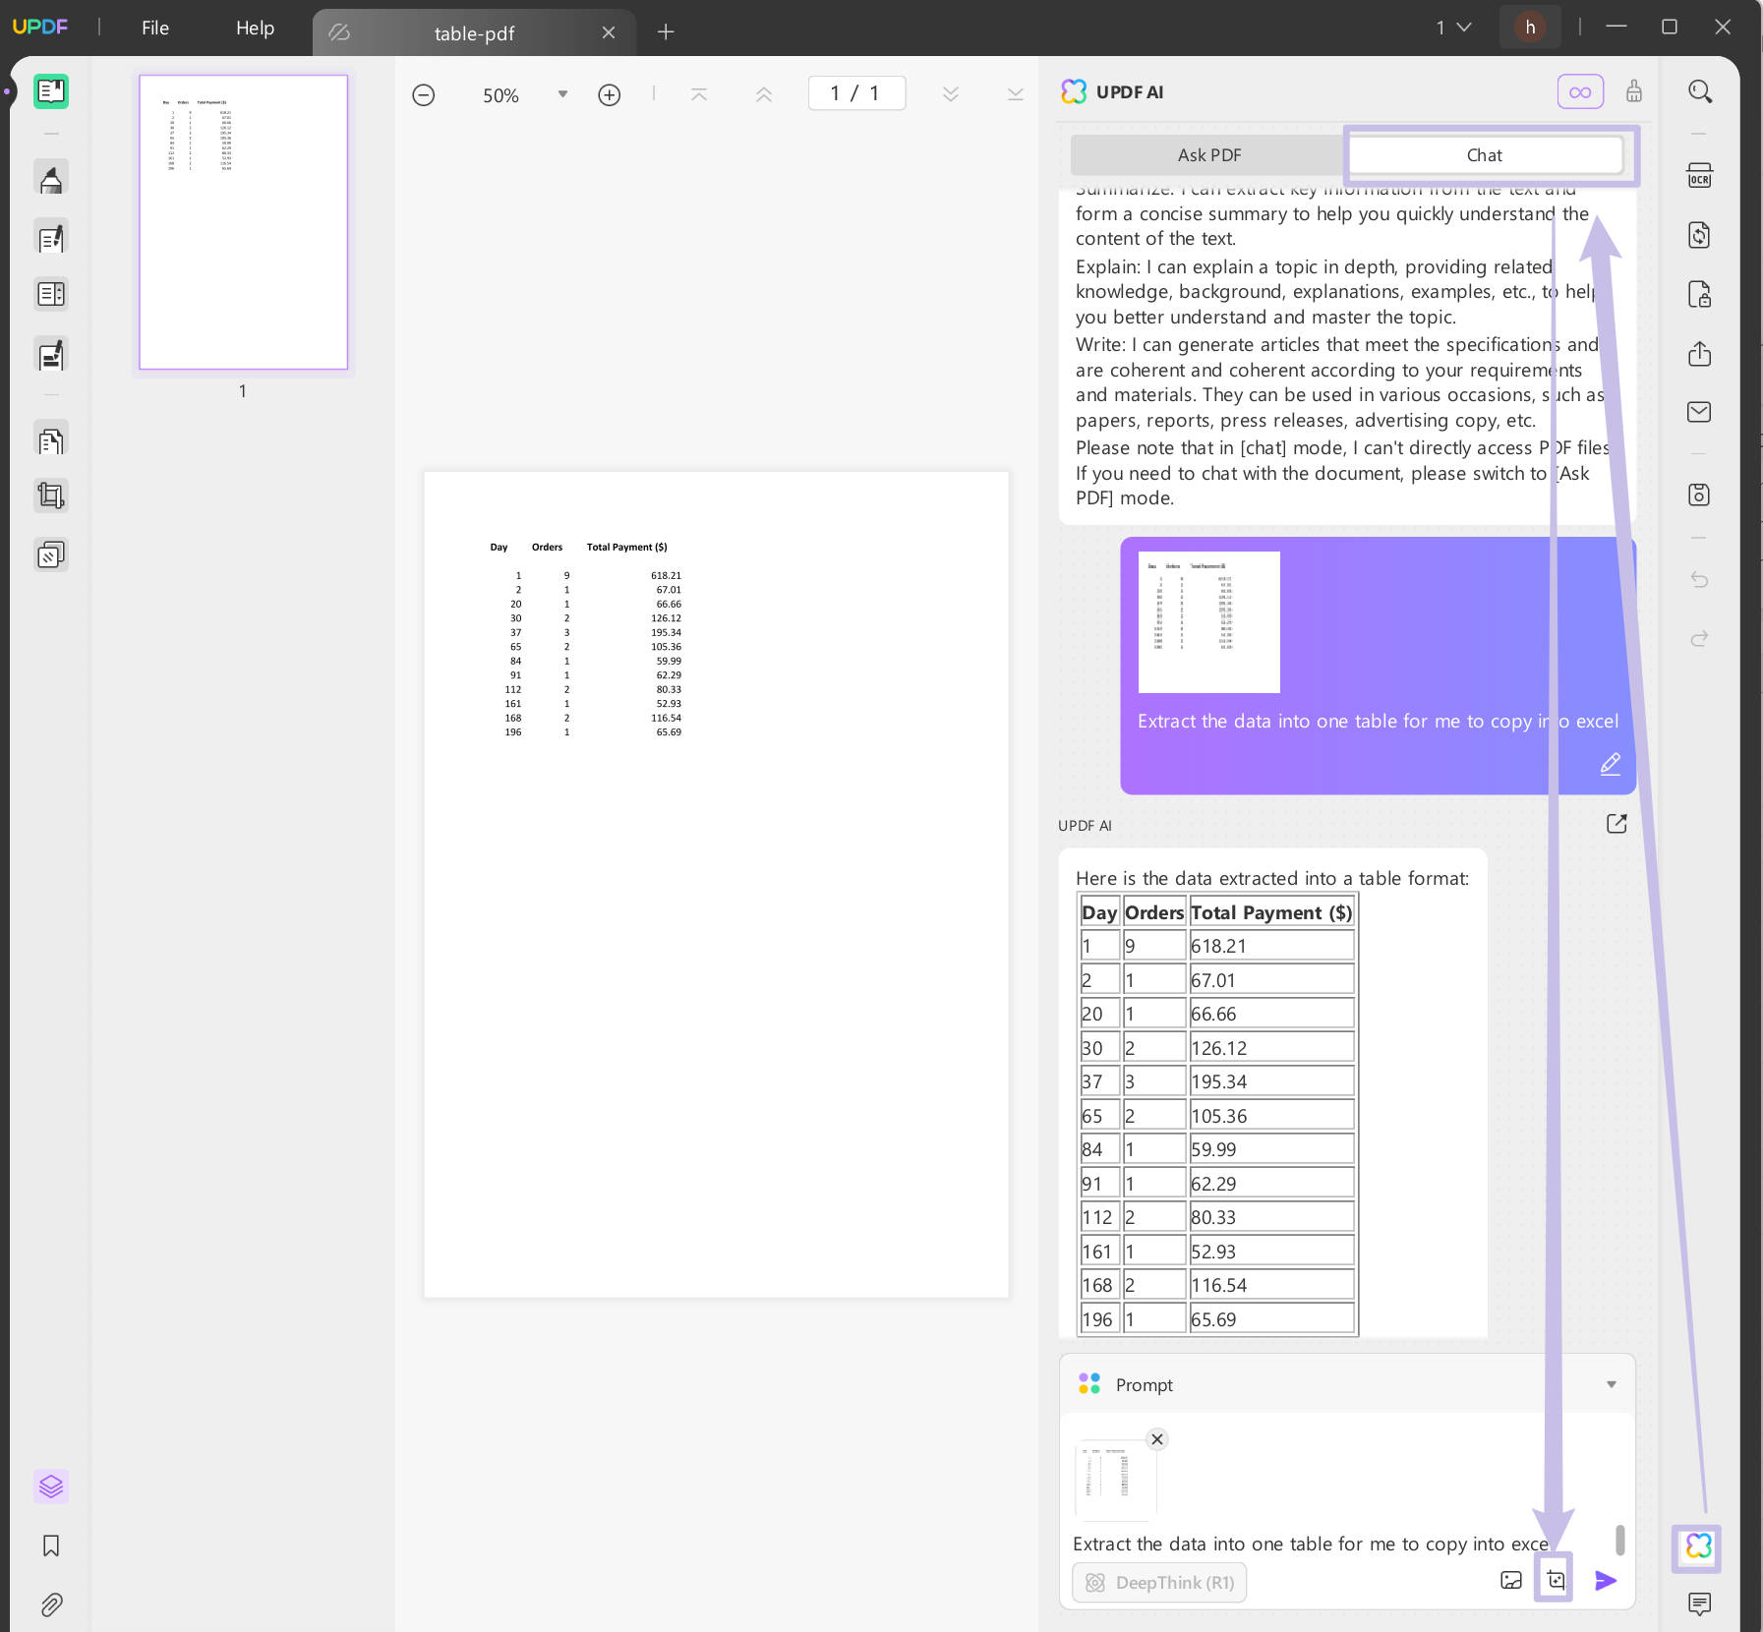1763x1632 pixels.
Task: Open the search tool
Action: tap(1700, 90)
